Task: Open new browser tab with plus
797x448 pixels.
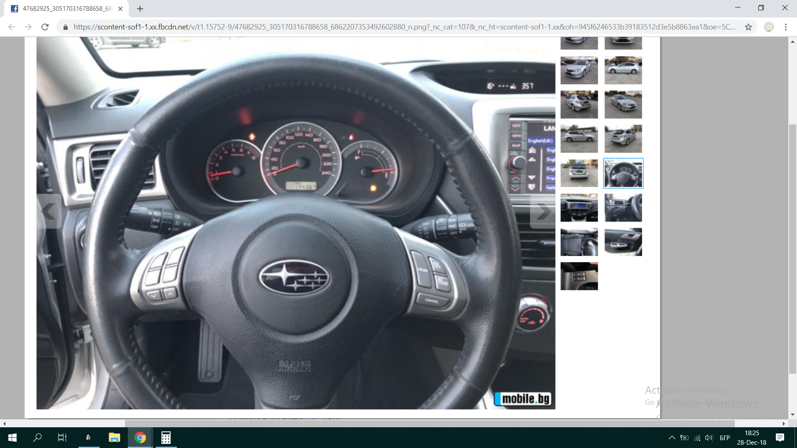Action: point(140,9)
